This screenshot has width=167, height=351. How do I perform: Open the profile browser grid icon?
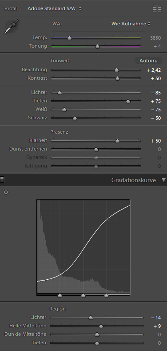157,8
